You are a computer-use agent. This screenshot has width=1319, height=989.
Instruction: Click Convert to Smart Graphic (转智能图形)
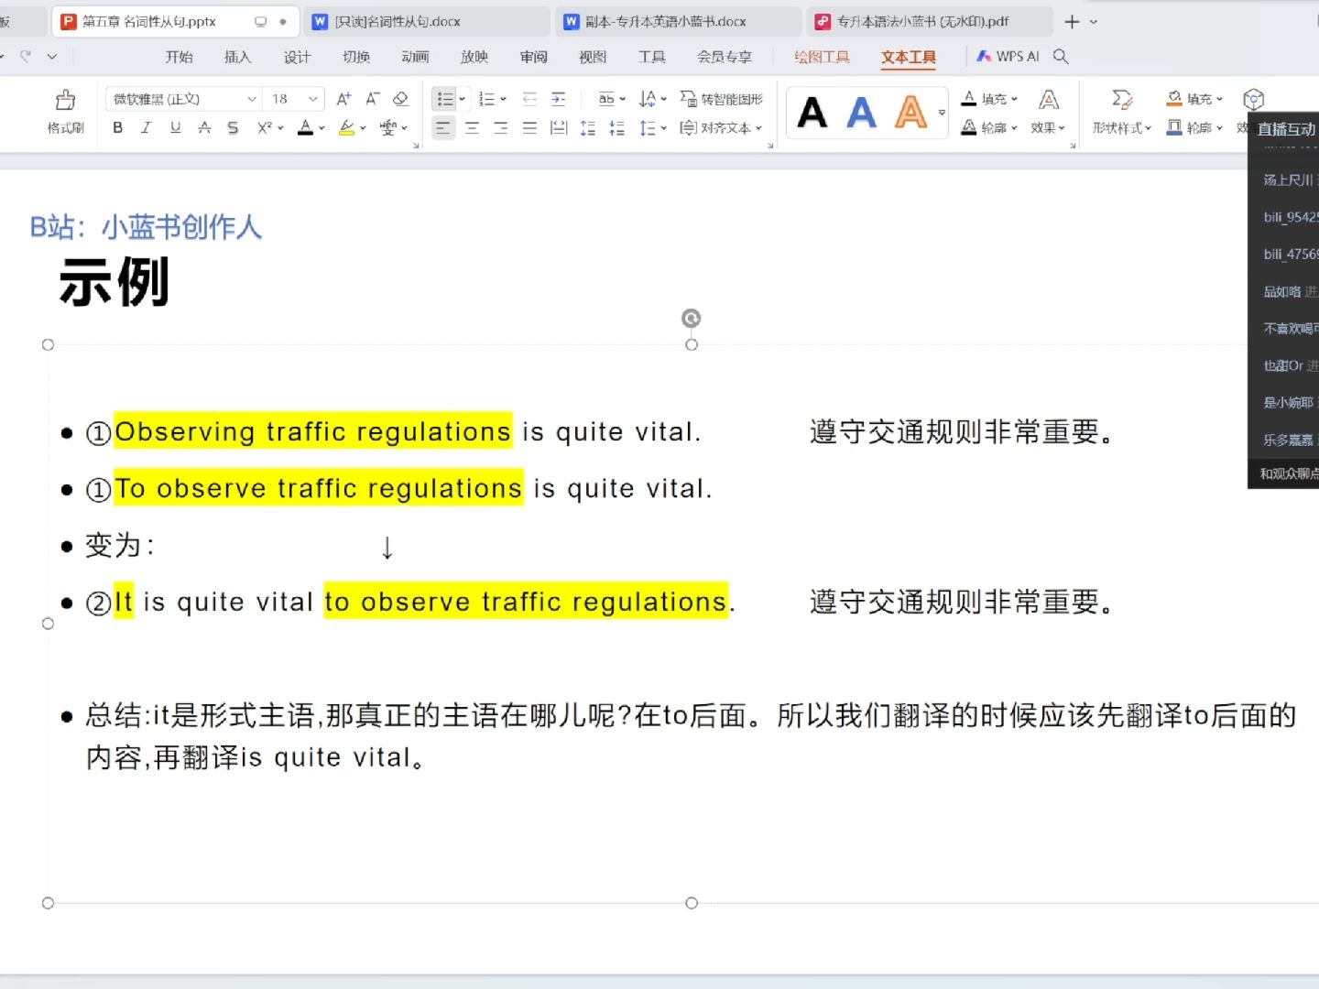[x=722, y=99]
